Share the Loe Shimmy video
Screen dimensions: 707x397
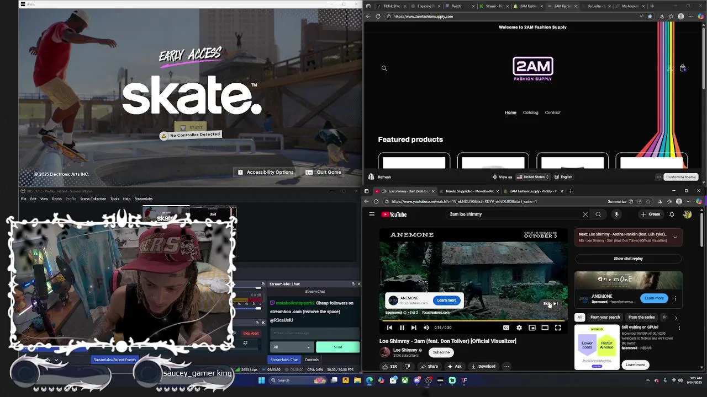[x=429, y=366]
